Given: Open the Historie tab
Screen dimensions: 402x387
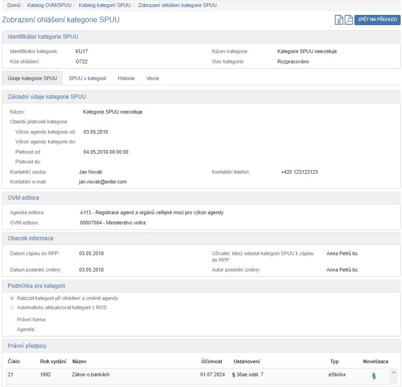Looking at the screenshot, I should (126, 78).
